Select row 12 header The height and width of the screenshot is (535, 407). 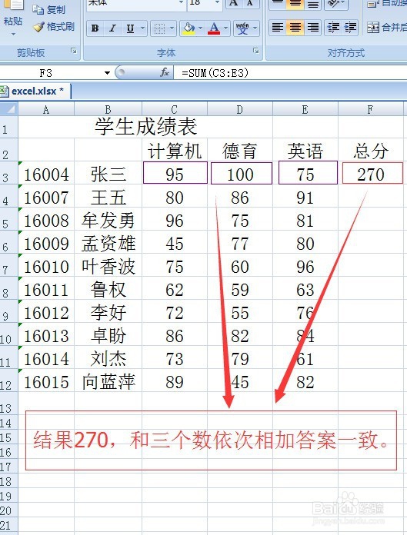click(9, 380)
